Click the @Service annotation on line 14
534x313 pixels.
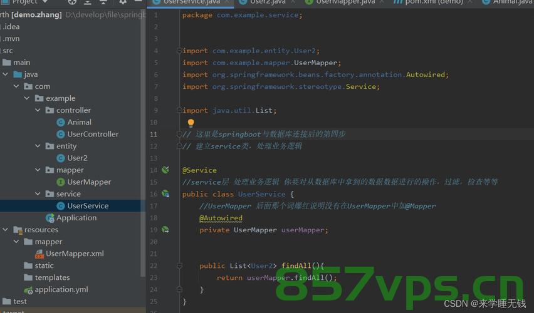pos(199,170)
